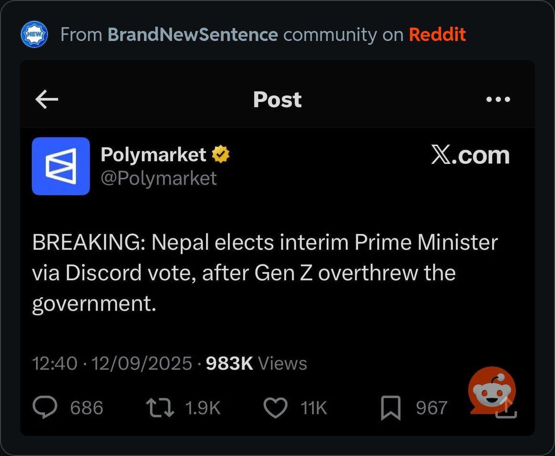Bookmark the post with the bookmark icon
555x456 pixels.
(391, 408)
